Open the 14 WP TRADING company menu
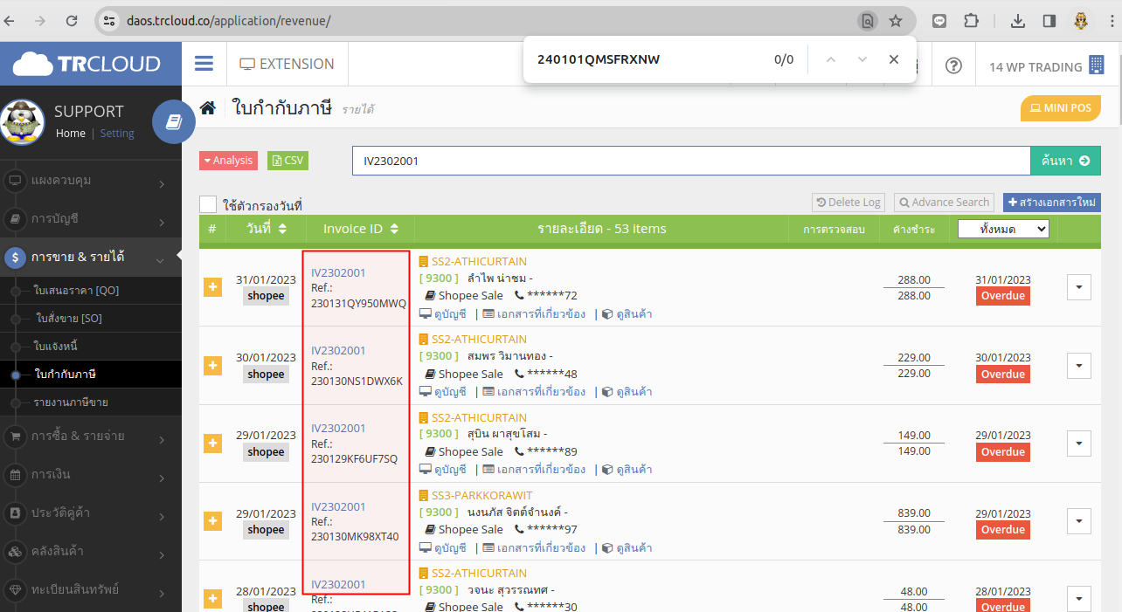1122x612 pixels. [1047, 66]
